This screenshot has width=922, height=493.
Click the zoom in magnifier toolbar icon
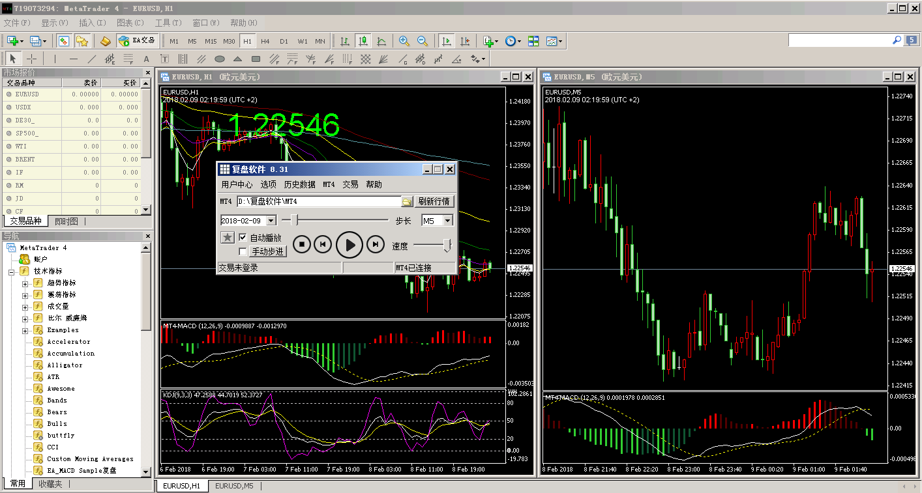tap(404, 41)
